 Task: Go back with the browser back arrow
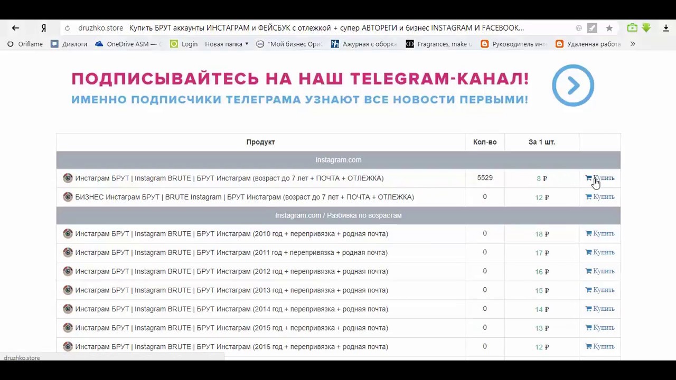point(15,28)
